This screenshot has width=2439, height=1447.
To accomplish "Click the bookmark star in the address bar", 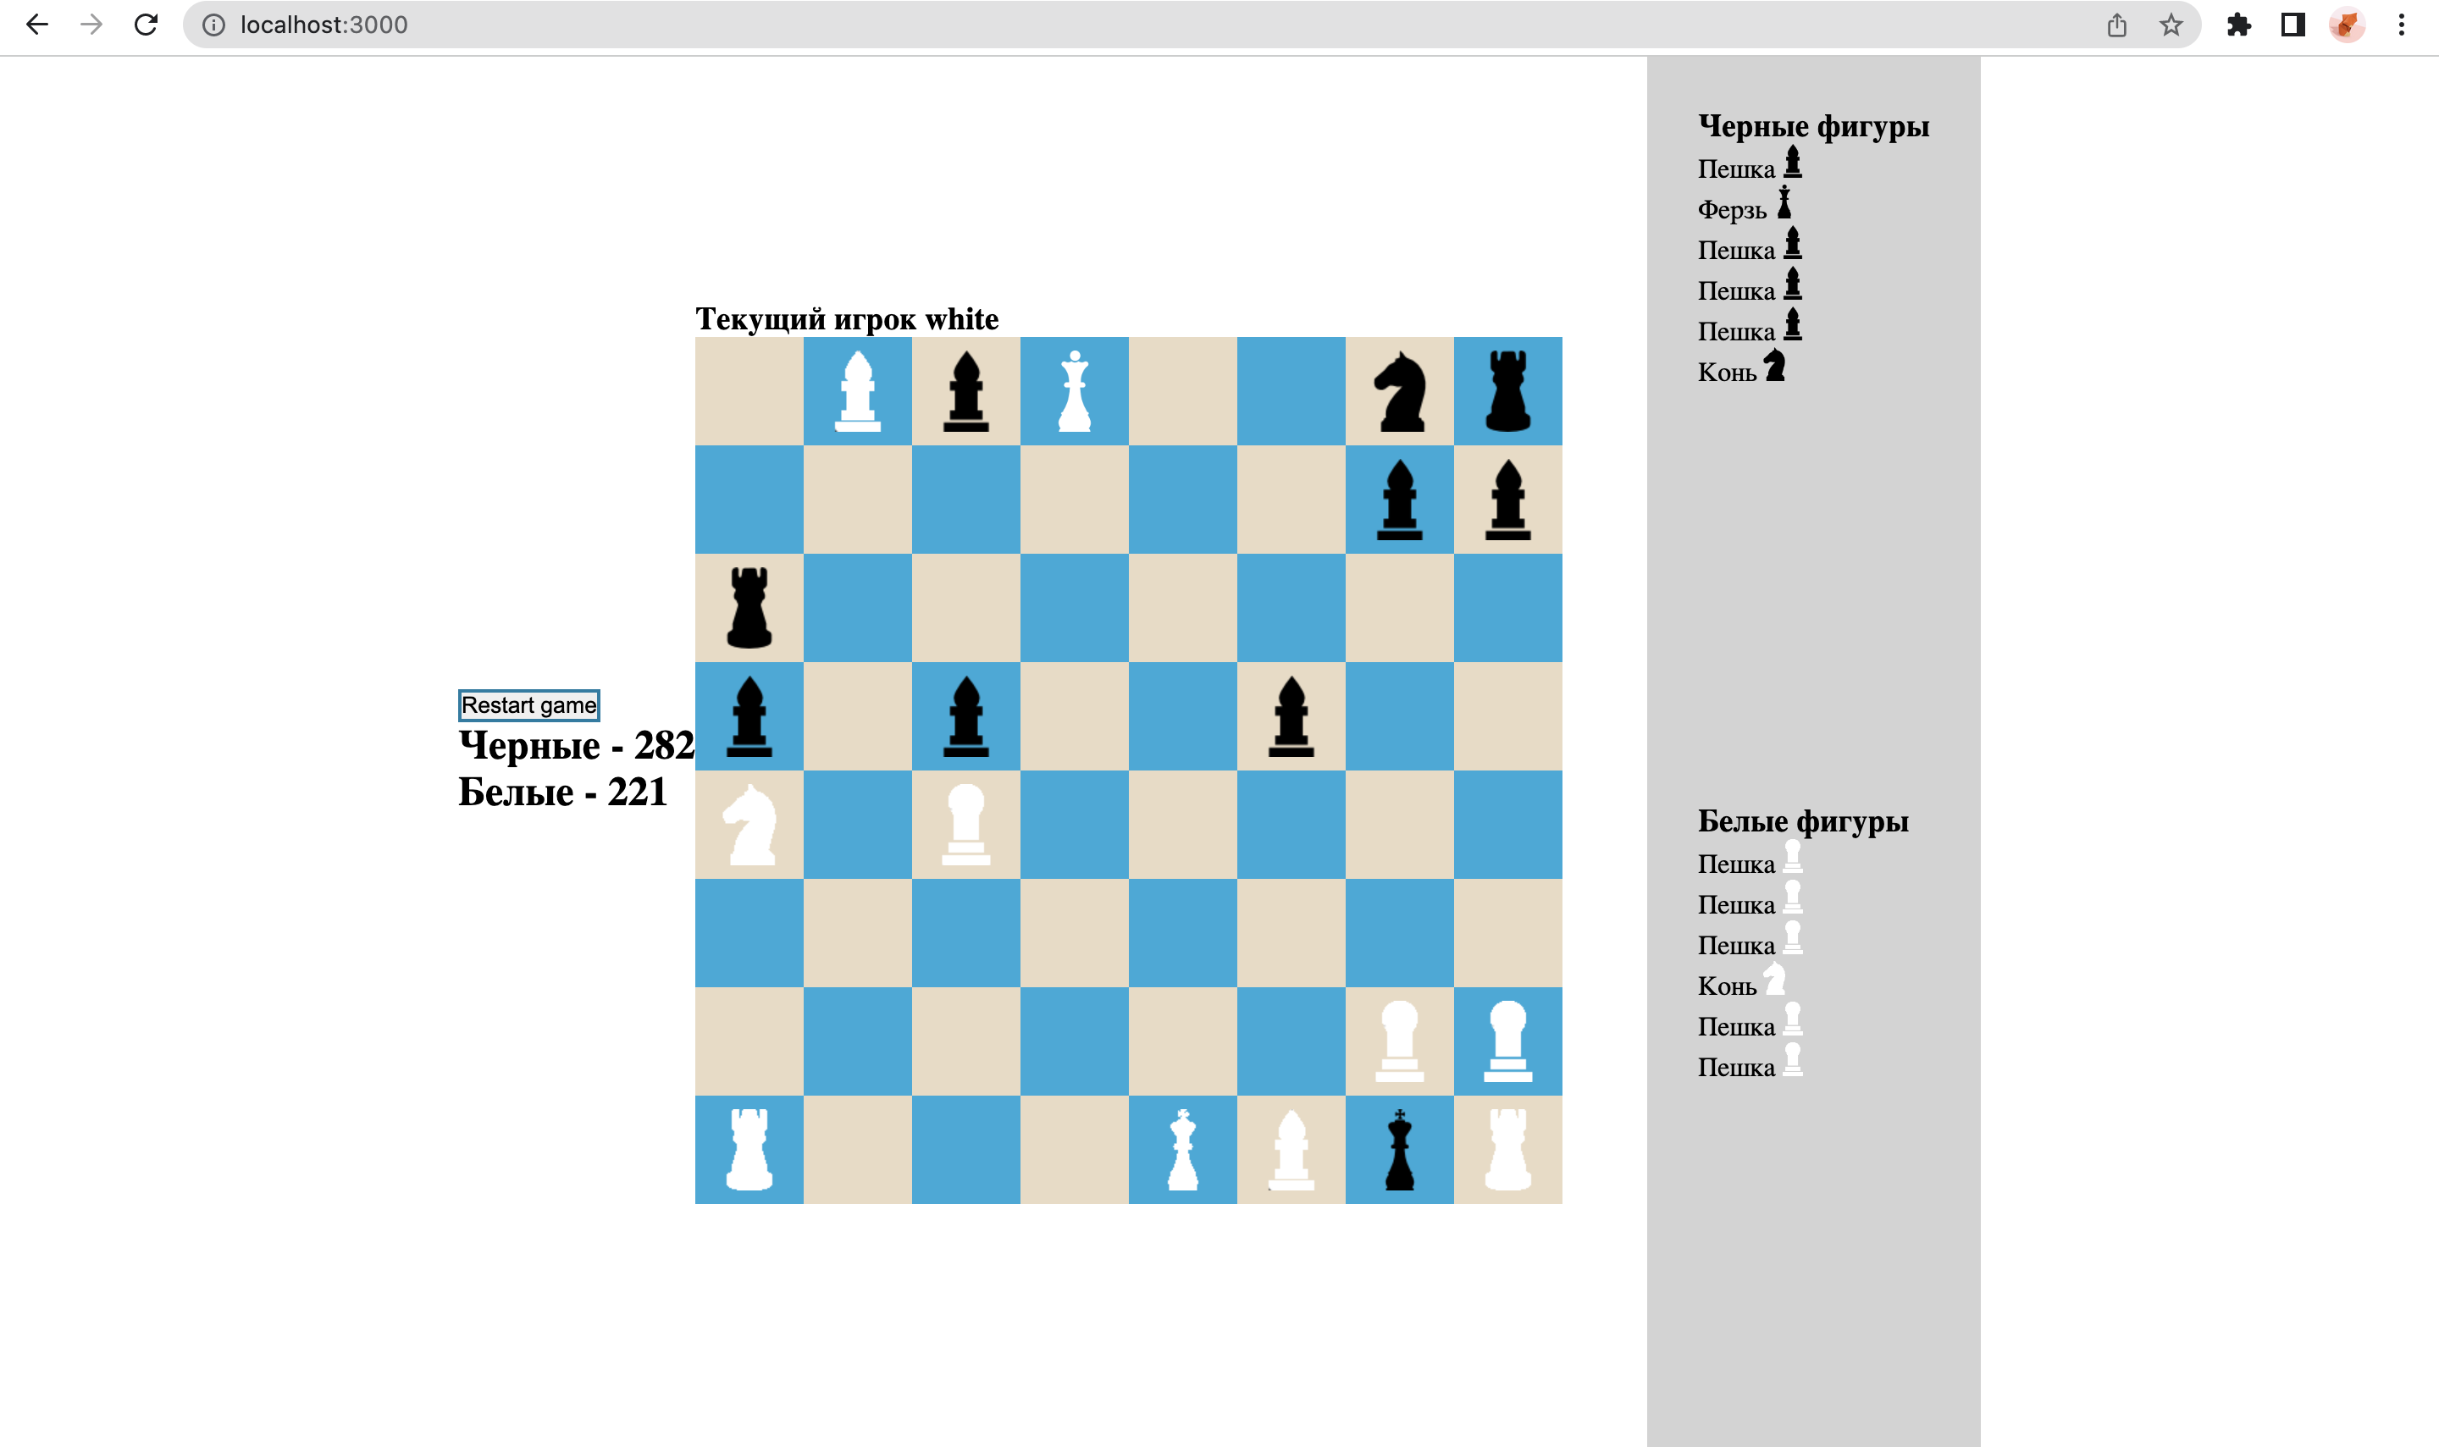I will [x=2171, y=25].
